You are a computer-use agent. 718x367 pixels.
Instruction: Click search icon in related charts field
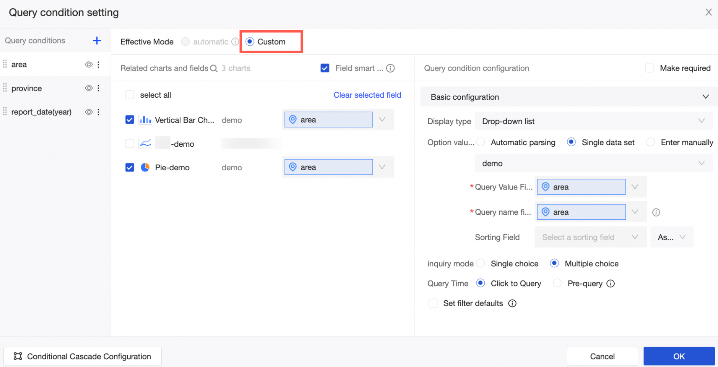pos(214,68)
